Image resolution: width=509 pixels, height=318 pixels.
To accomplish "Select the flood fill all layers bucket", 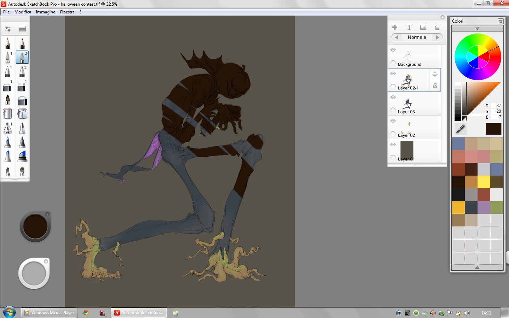I will coord(22,114).
